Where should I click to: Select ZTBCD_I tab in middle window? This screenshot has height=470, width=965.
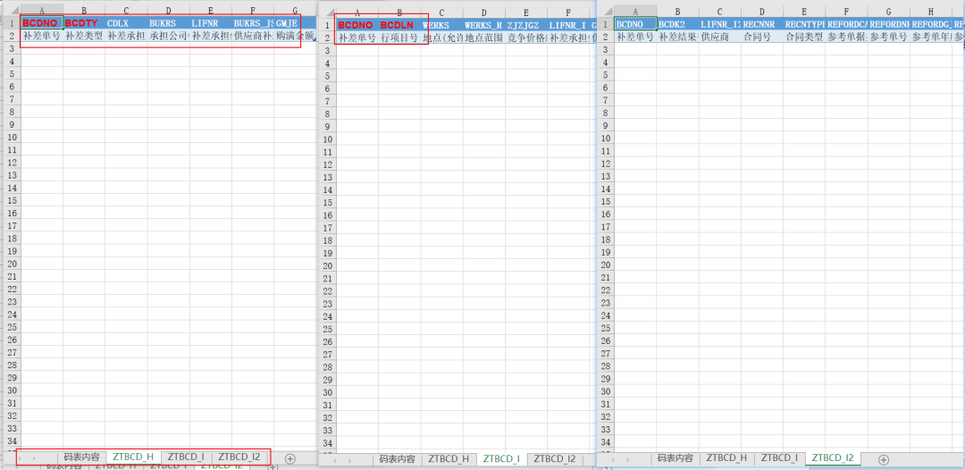coord(501,459)
